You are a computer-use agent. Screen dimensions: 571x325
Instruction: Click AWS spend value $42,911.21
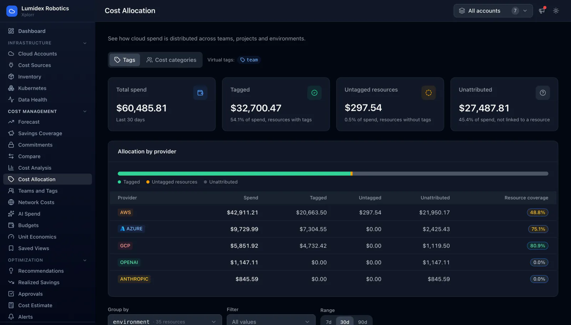click(242, 212)
